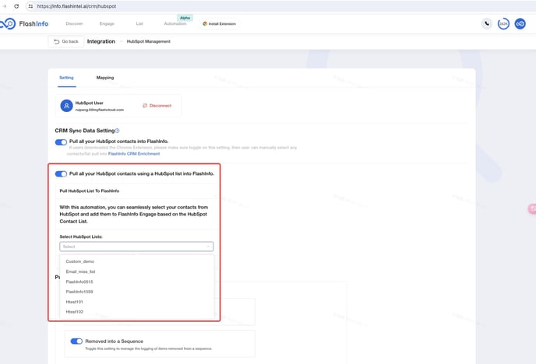The height and width of the screenshot is (364, 536).
Task: Click the Integration breadcrumb text
Action: coord(100,41)
